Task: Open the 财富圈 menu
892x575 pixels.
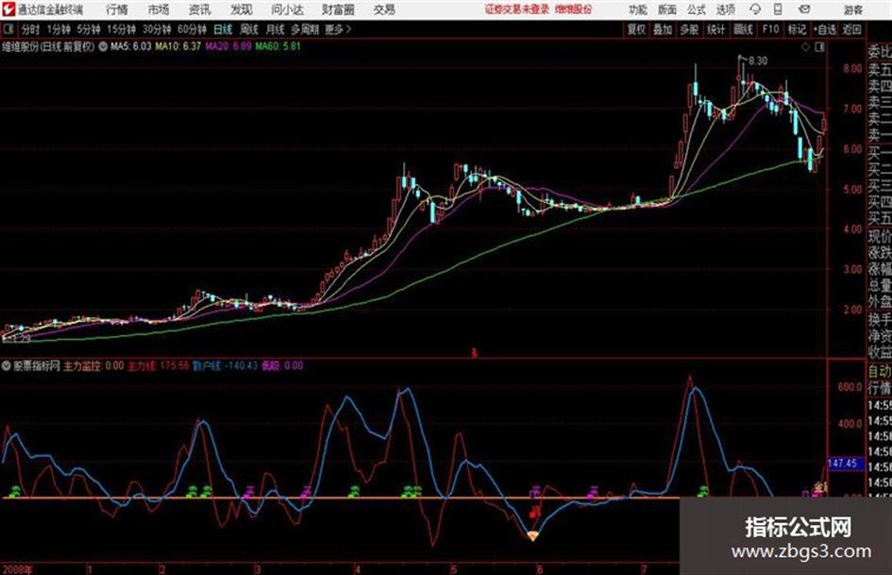Action: tap(338, 9)
